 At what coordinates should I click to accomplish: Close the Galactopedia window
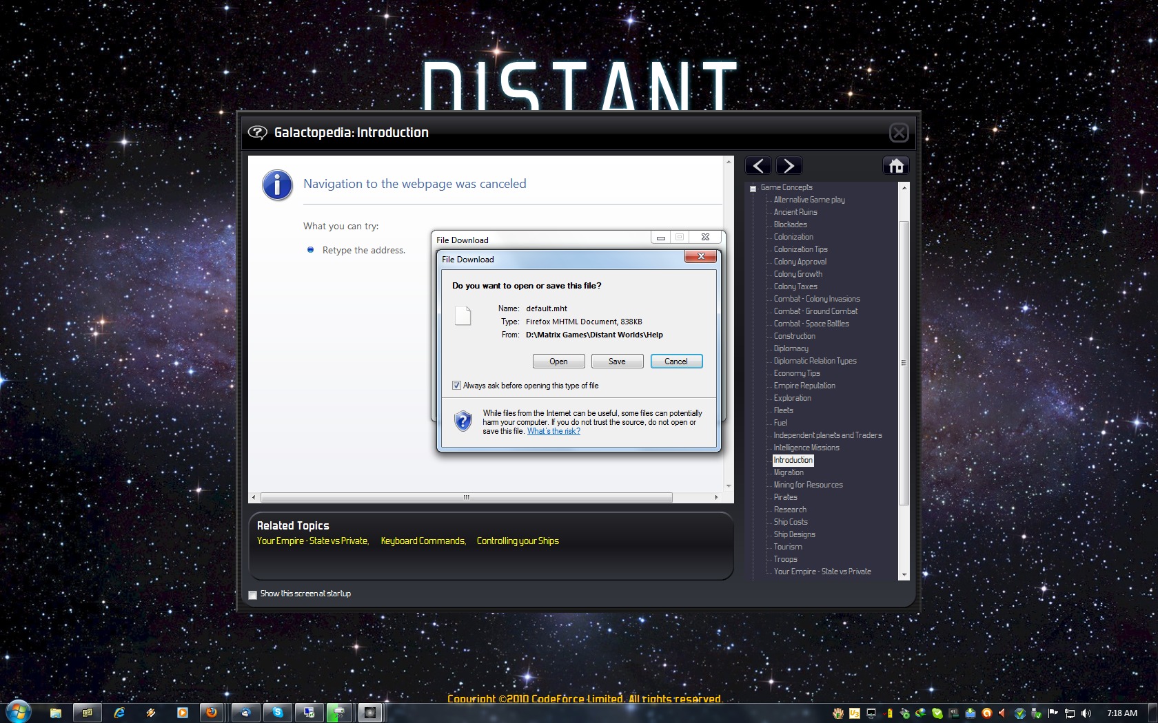899,132
